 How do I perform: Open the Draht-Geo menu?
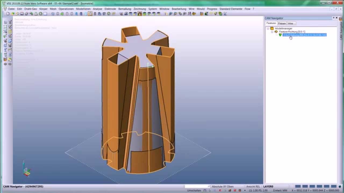(31, 9)
